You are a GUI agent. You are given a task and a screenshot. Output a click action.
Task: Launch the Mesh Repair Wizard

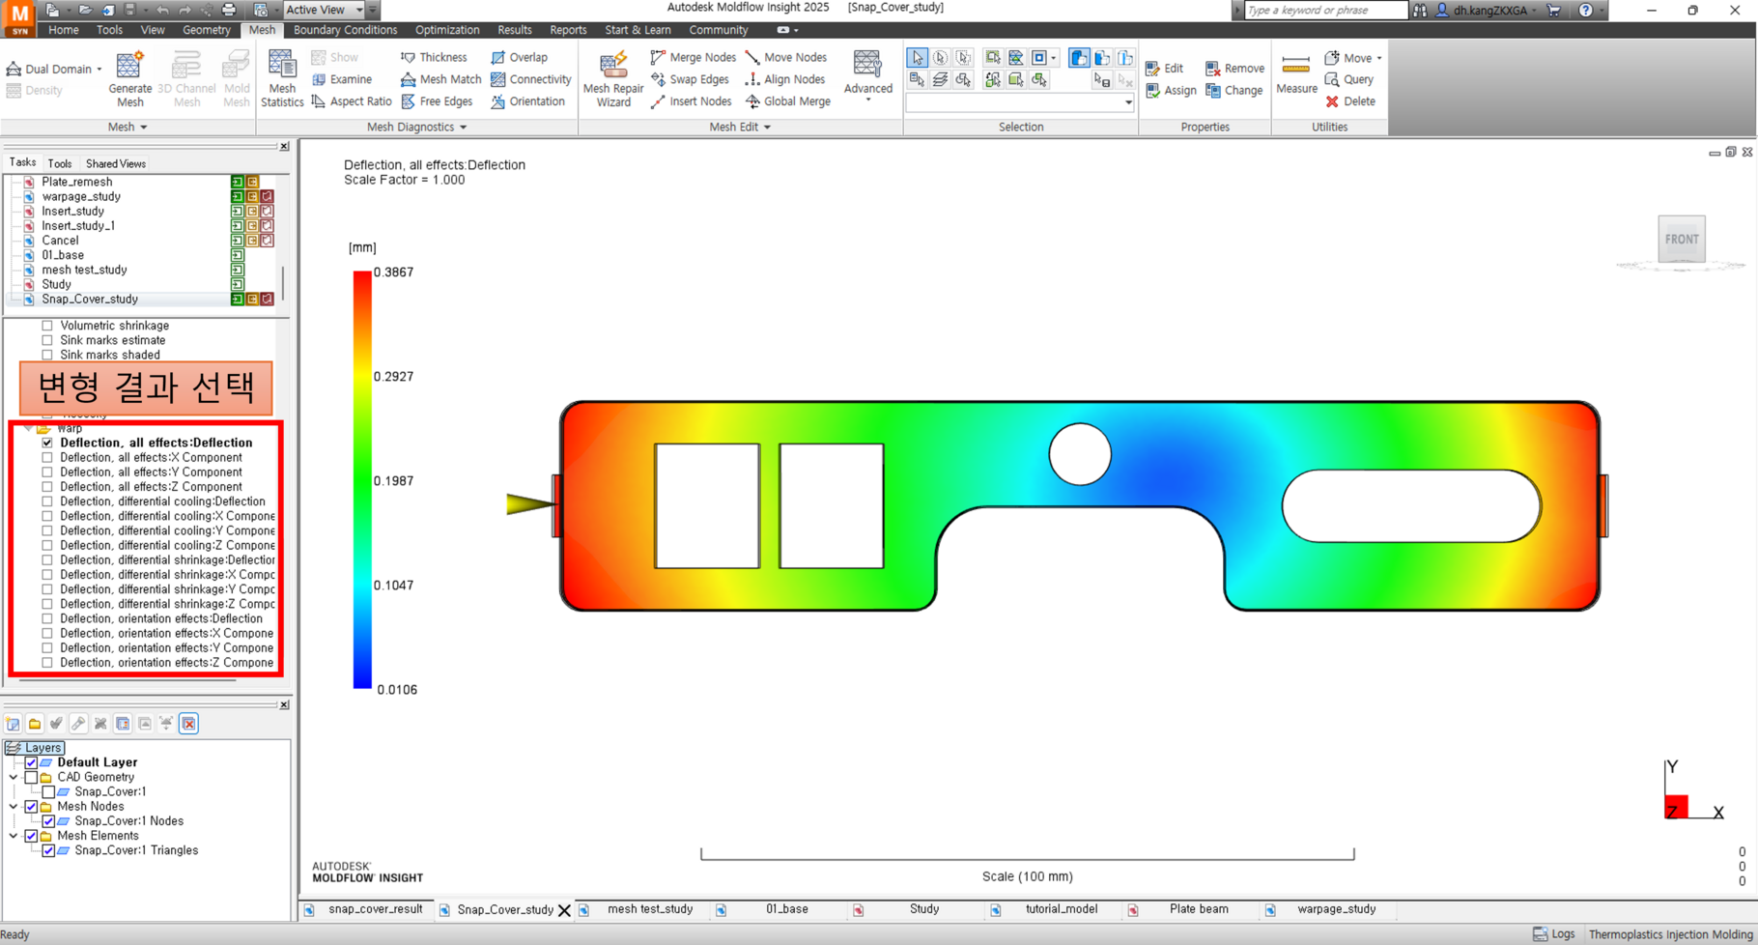[613, 79]
